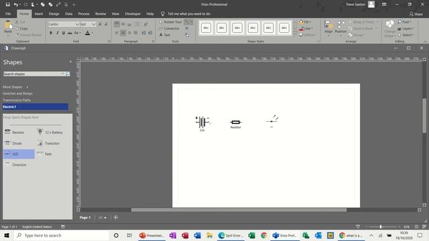Select the Direction master shape
Viewport: 429px width, 241px height.
(x=16, y=165)
